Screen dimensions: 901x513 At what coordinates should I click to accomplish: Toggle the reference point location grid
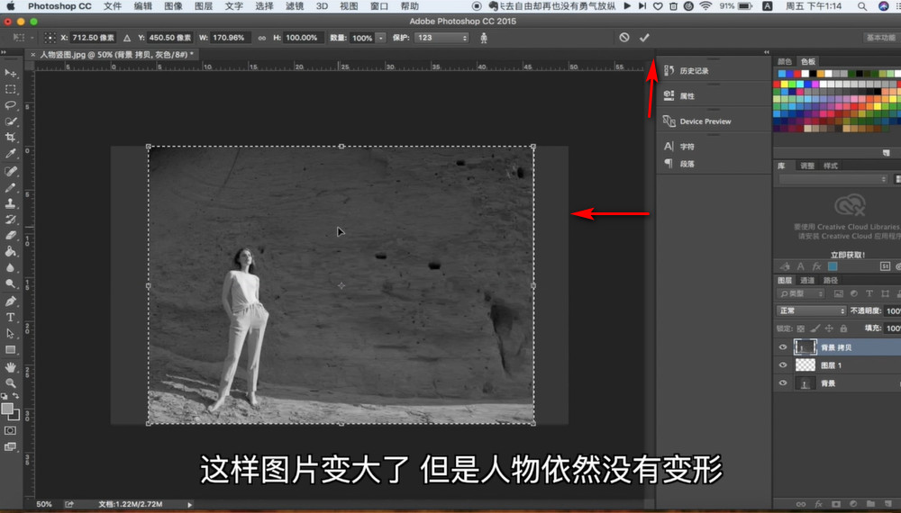pyautogui.click(x=50, y=38)
